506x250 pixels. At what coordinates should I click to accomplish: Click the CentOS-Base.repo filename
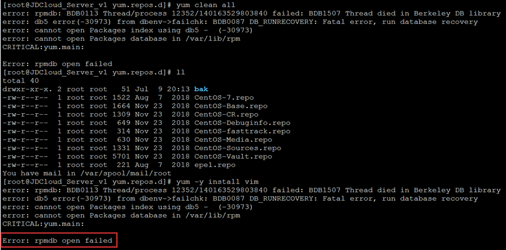point(231,106)
